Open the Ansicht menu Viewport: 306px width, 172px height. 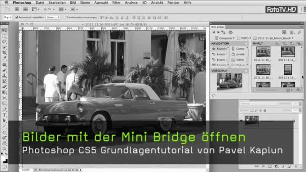[x=157, y=2]
